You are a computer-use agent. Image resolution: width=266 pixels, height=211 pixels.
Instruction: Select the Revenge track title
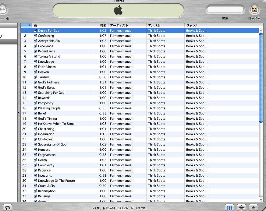pyautogui.click(x=44, y=196)
